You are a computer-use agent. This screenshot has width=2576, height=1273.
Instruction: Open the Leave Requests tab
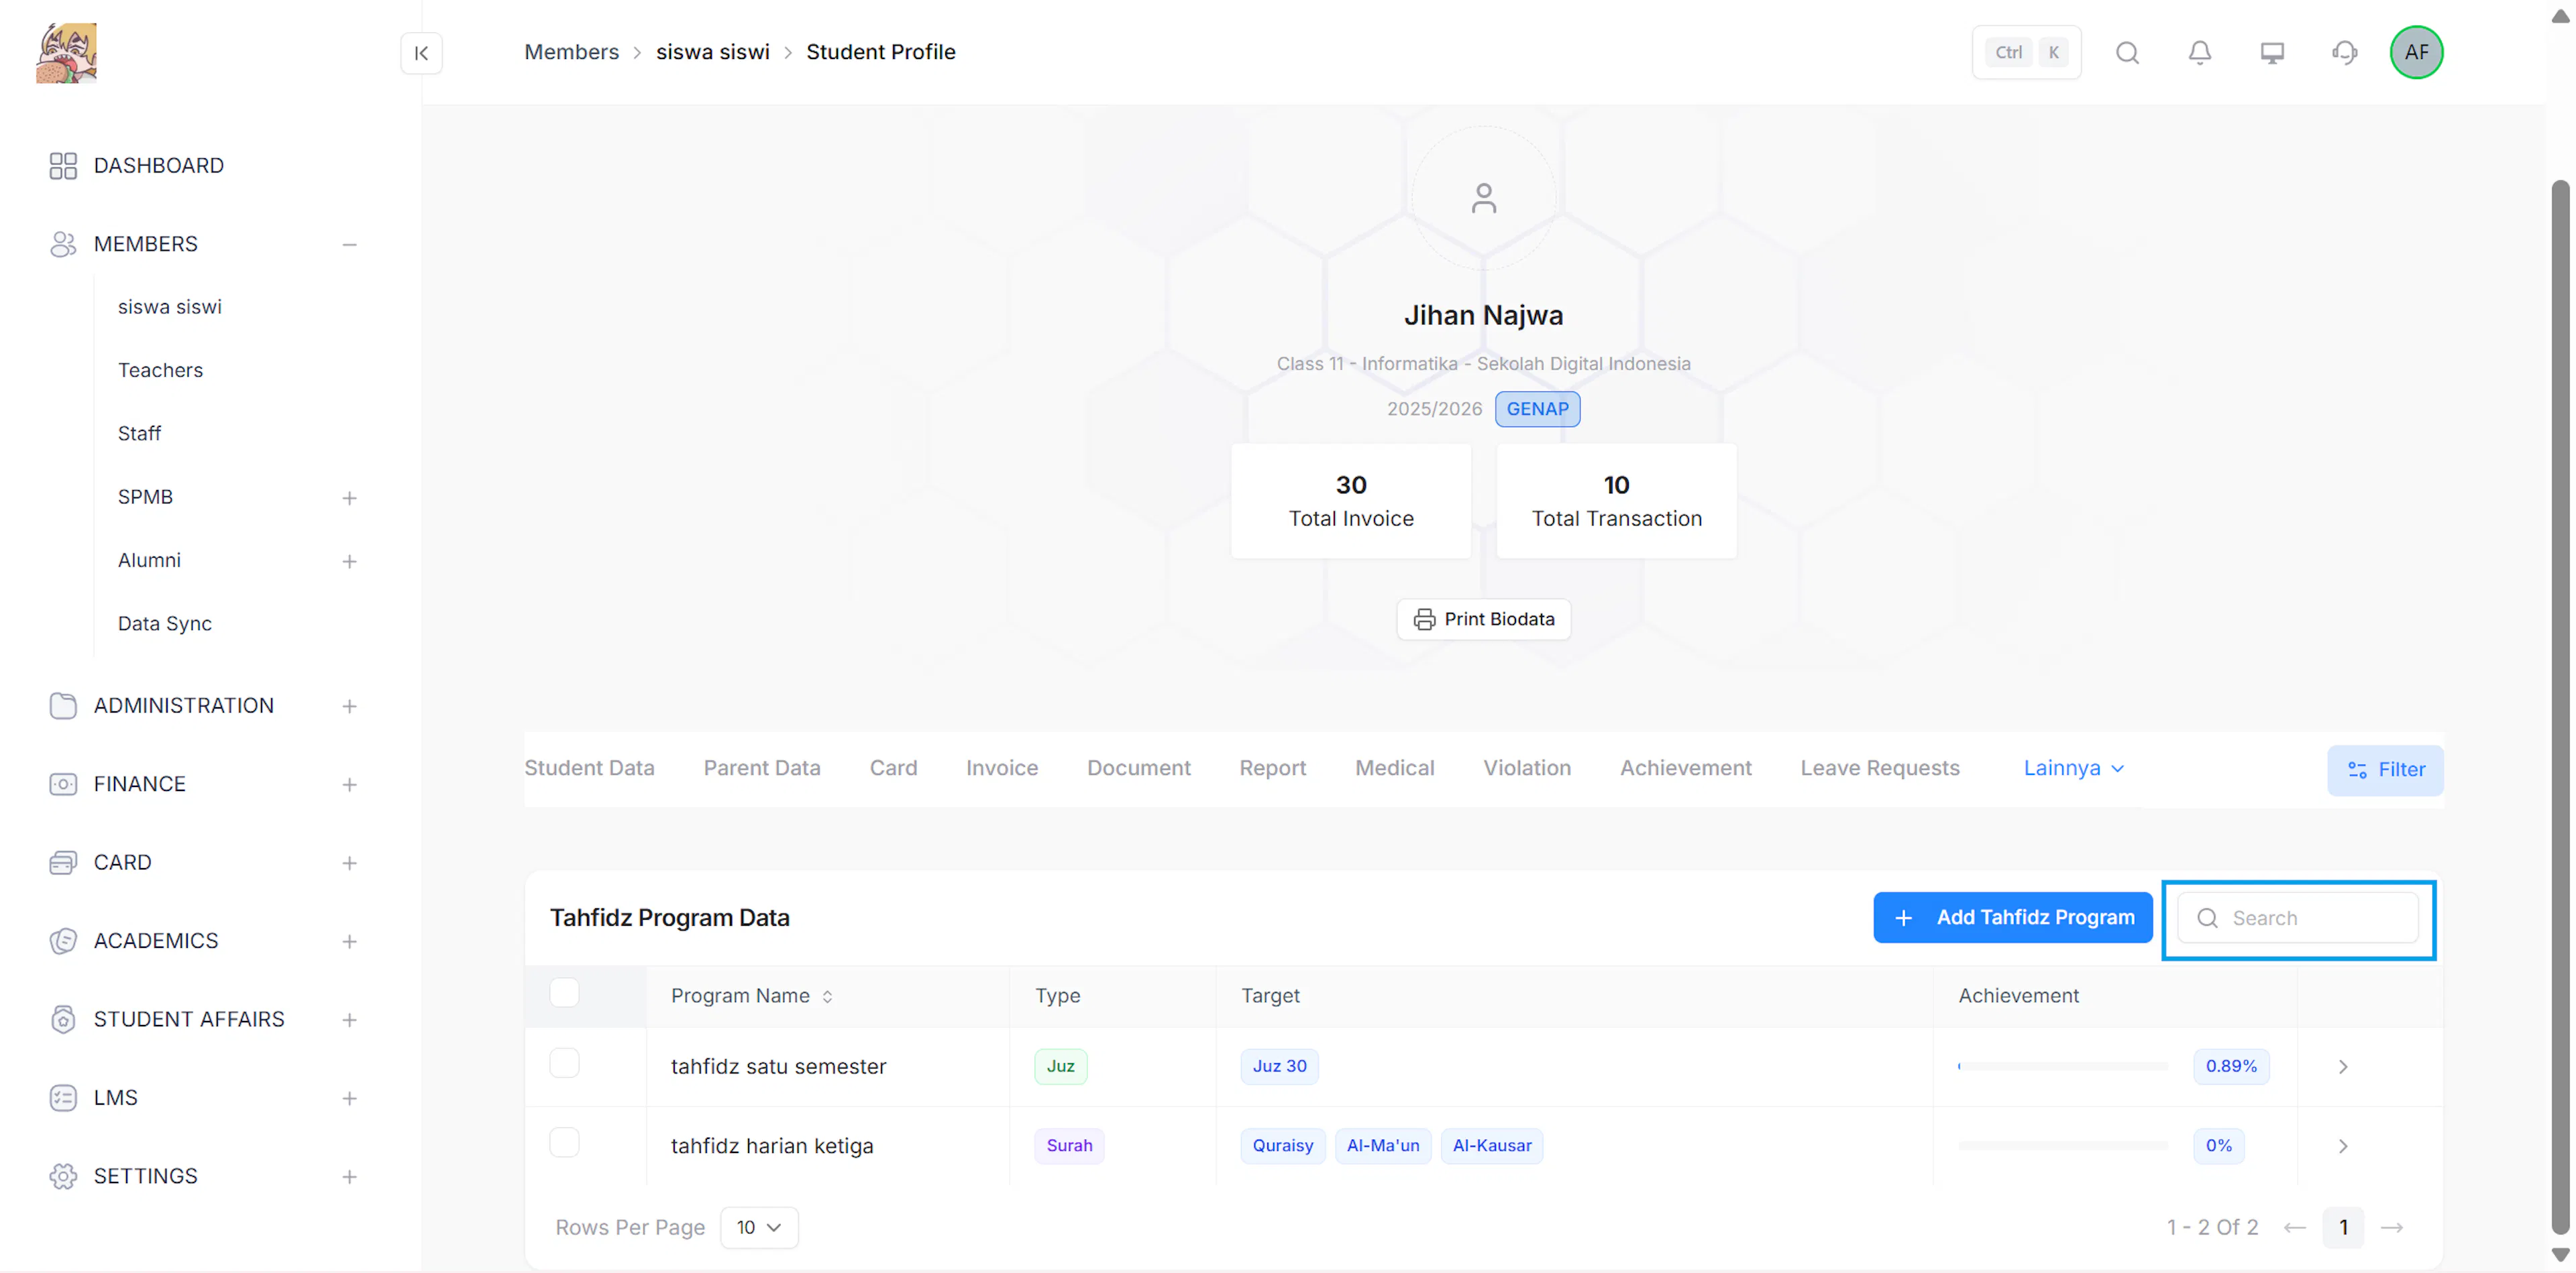[1879, 768]
